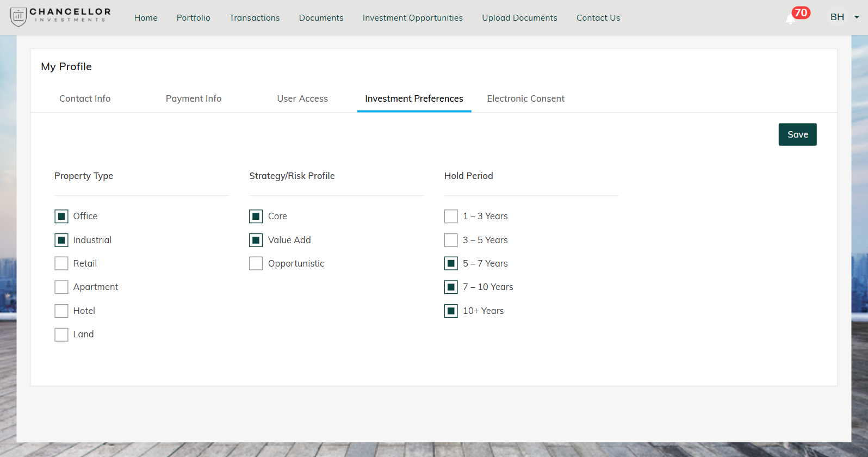Switch to the Payment Info tab
Viewport: 868px width, 457px height.
[x=194, y=98]
